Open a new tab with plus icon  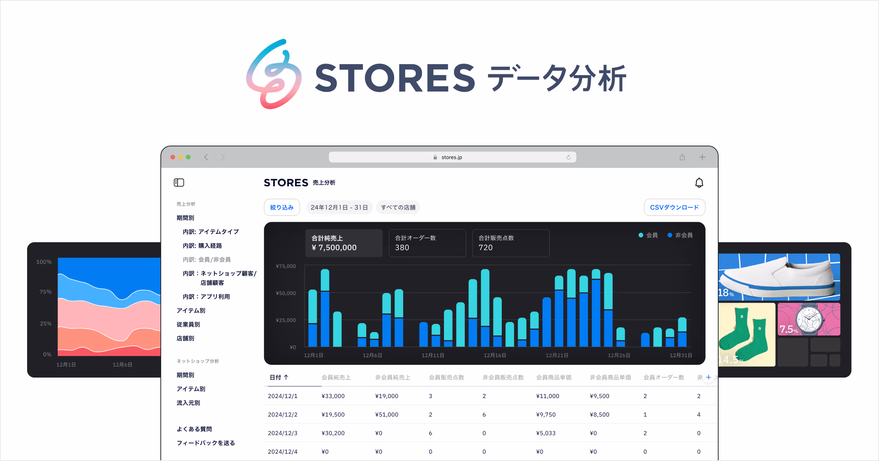pos(702,157)
